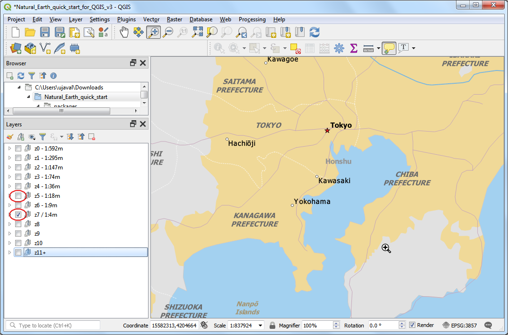Expand the z11+ layer group

pyautogui.click(x=9, y=253)
